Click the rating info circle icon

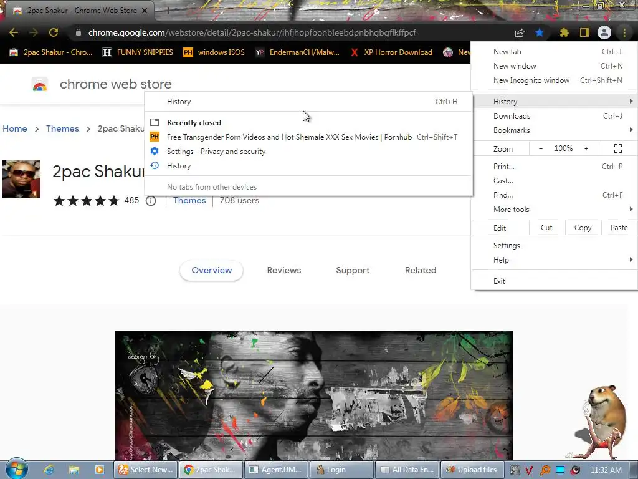151,201
